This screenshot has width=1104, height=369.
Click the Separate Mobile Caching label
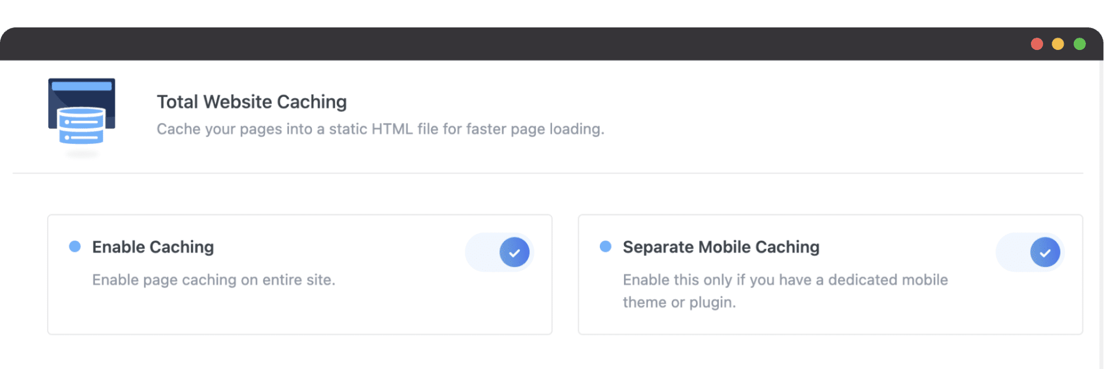721,247
